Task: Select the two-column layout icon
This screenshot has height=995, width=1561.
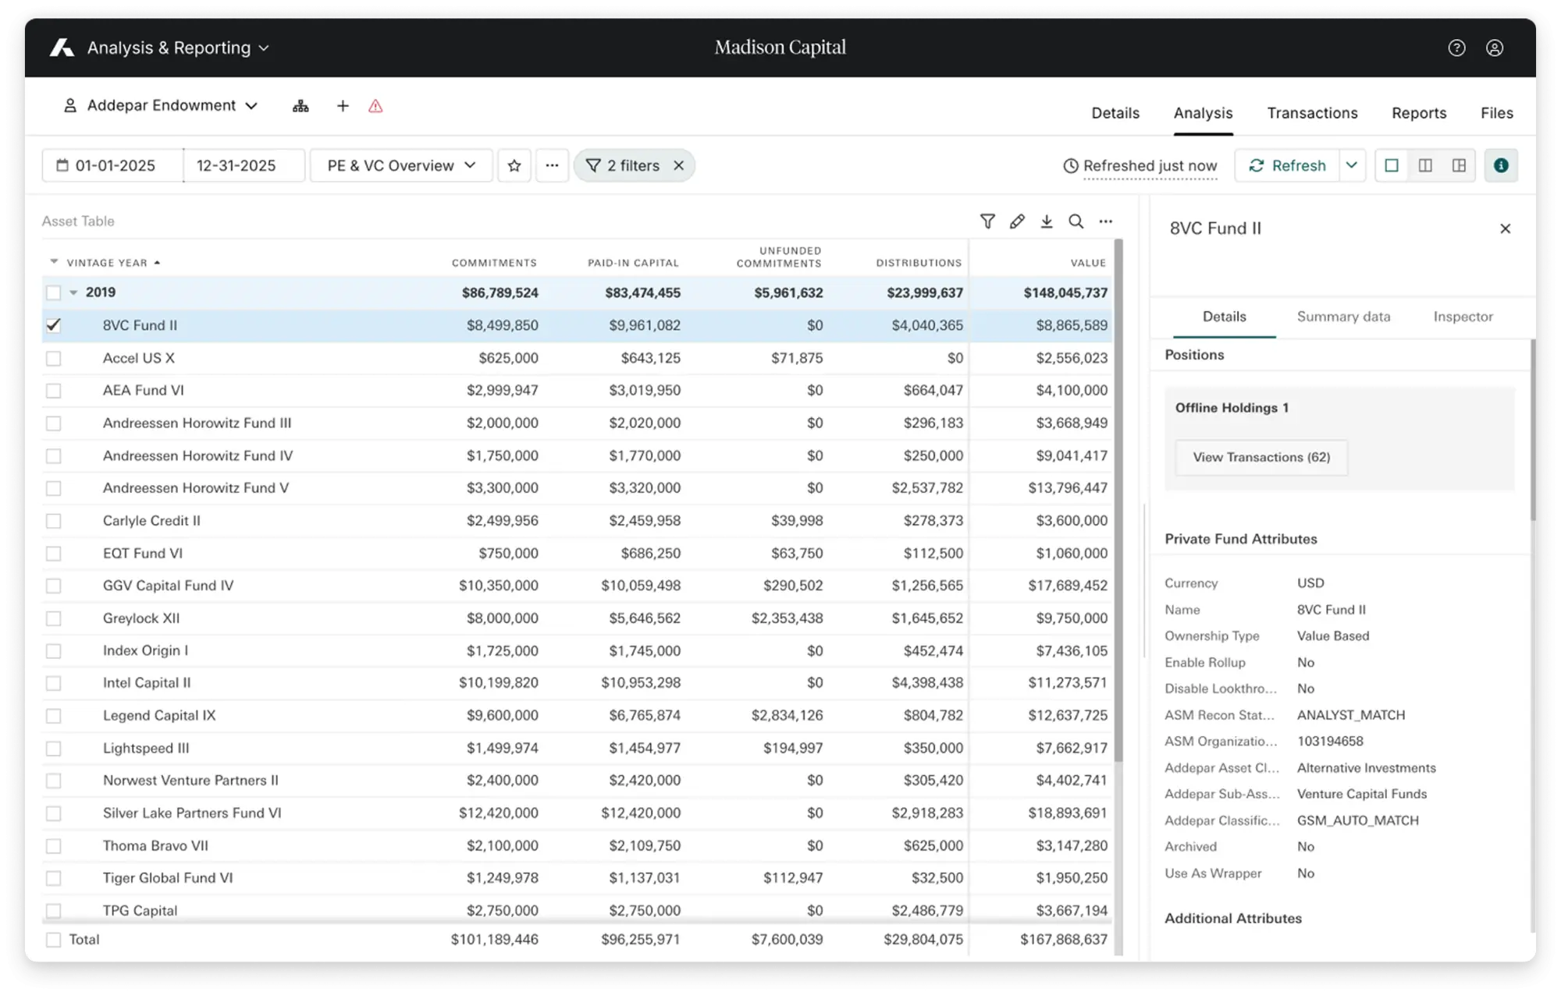Action: click(1425, 165)
